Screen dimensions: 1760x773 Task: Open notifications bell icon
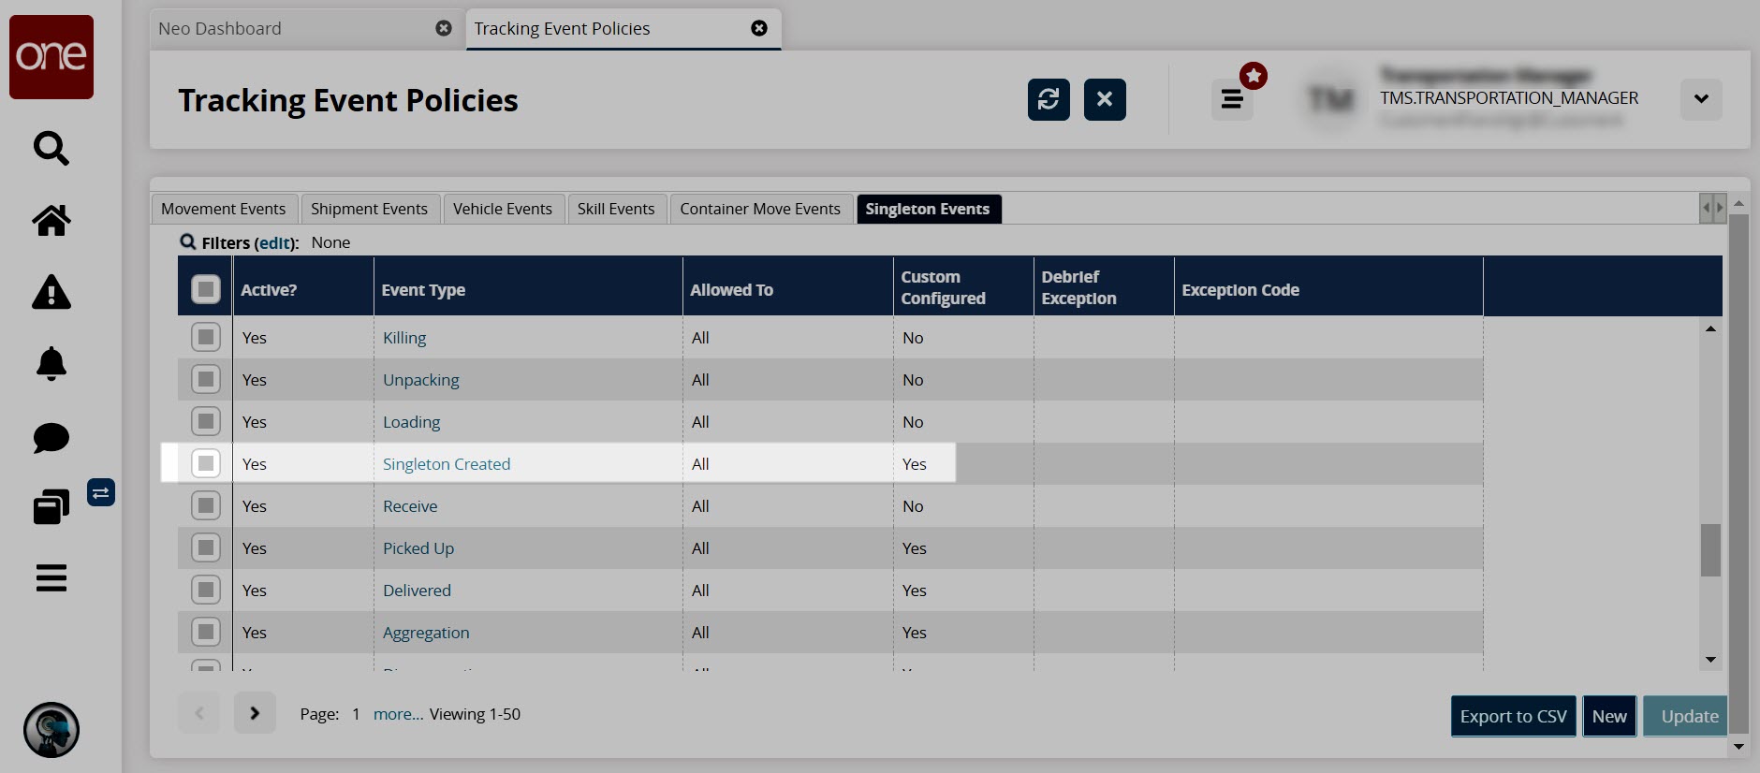(51, 364)
